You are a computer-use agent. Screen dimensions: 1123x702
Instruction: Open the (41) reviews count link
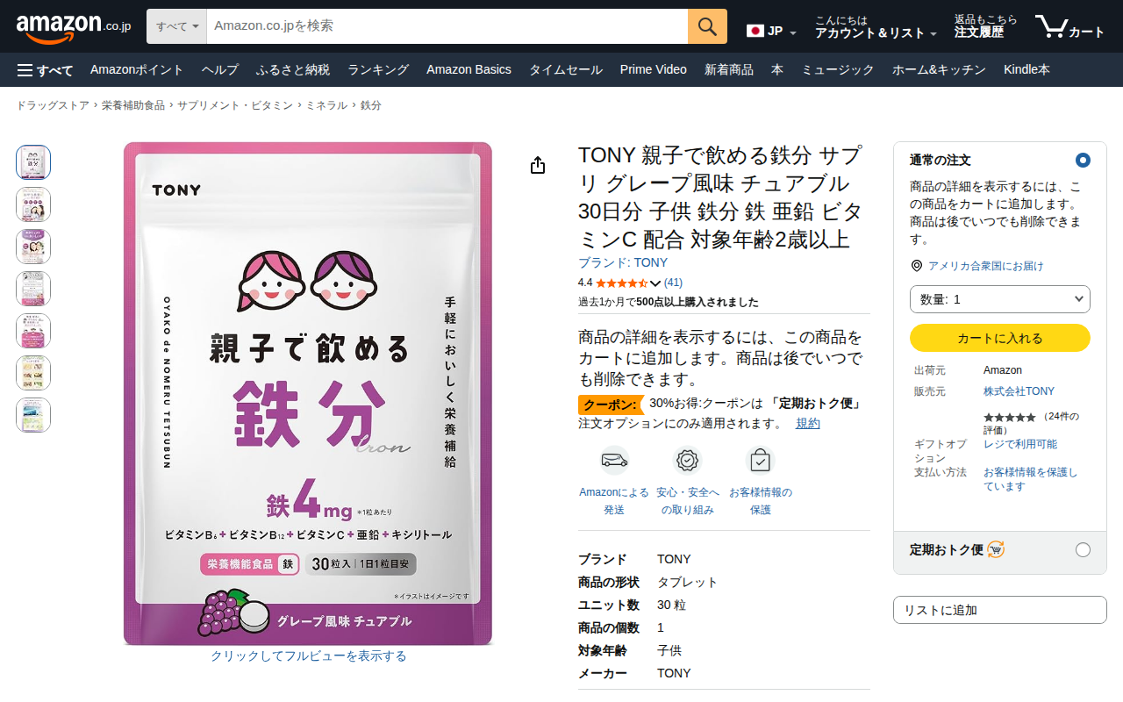(x=673, y=283)
